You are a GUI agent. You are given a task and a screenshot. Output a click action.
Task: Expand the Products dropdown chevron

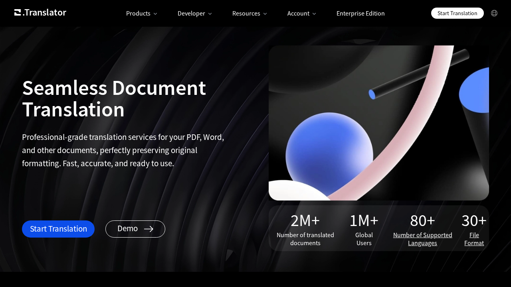(155, 14)
